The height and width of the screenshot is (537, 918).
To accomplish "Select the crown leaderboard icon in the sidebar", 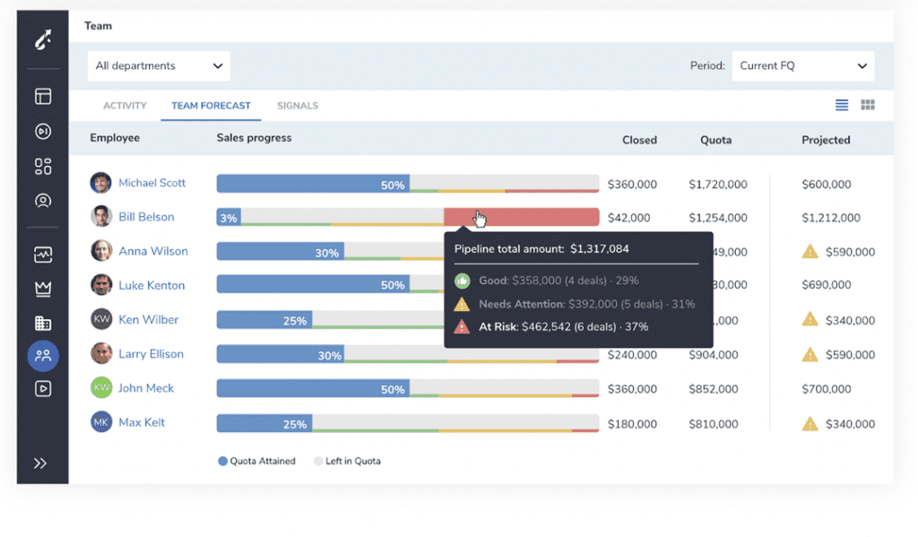I will (42, 290).
